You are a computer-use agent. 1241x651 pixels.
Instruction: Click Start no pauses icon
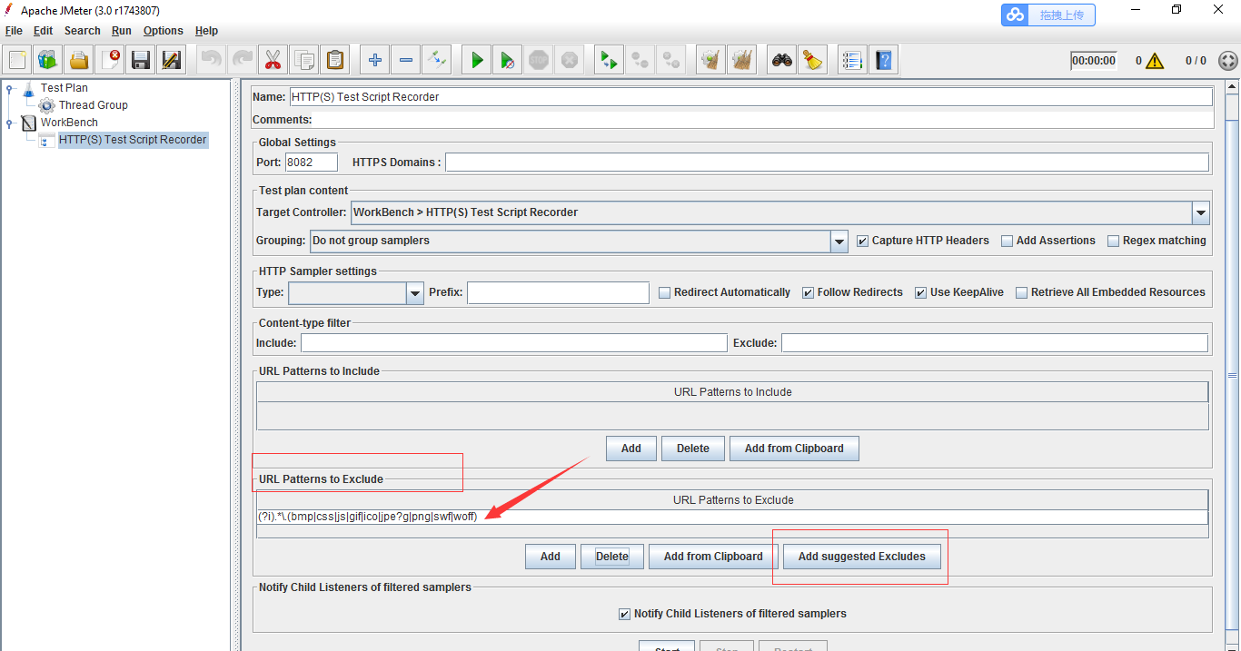click(x=508, y=60)
